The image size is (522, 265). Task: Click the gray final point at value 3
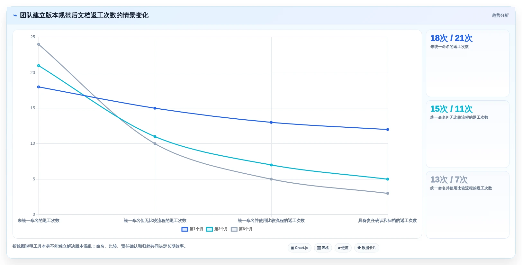click(388, 193)
